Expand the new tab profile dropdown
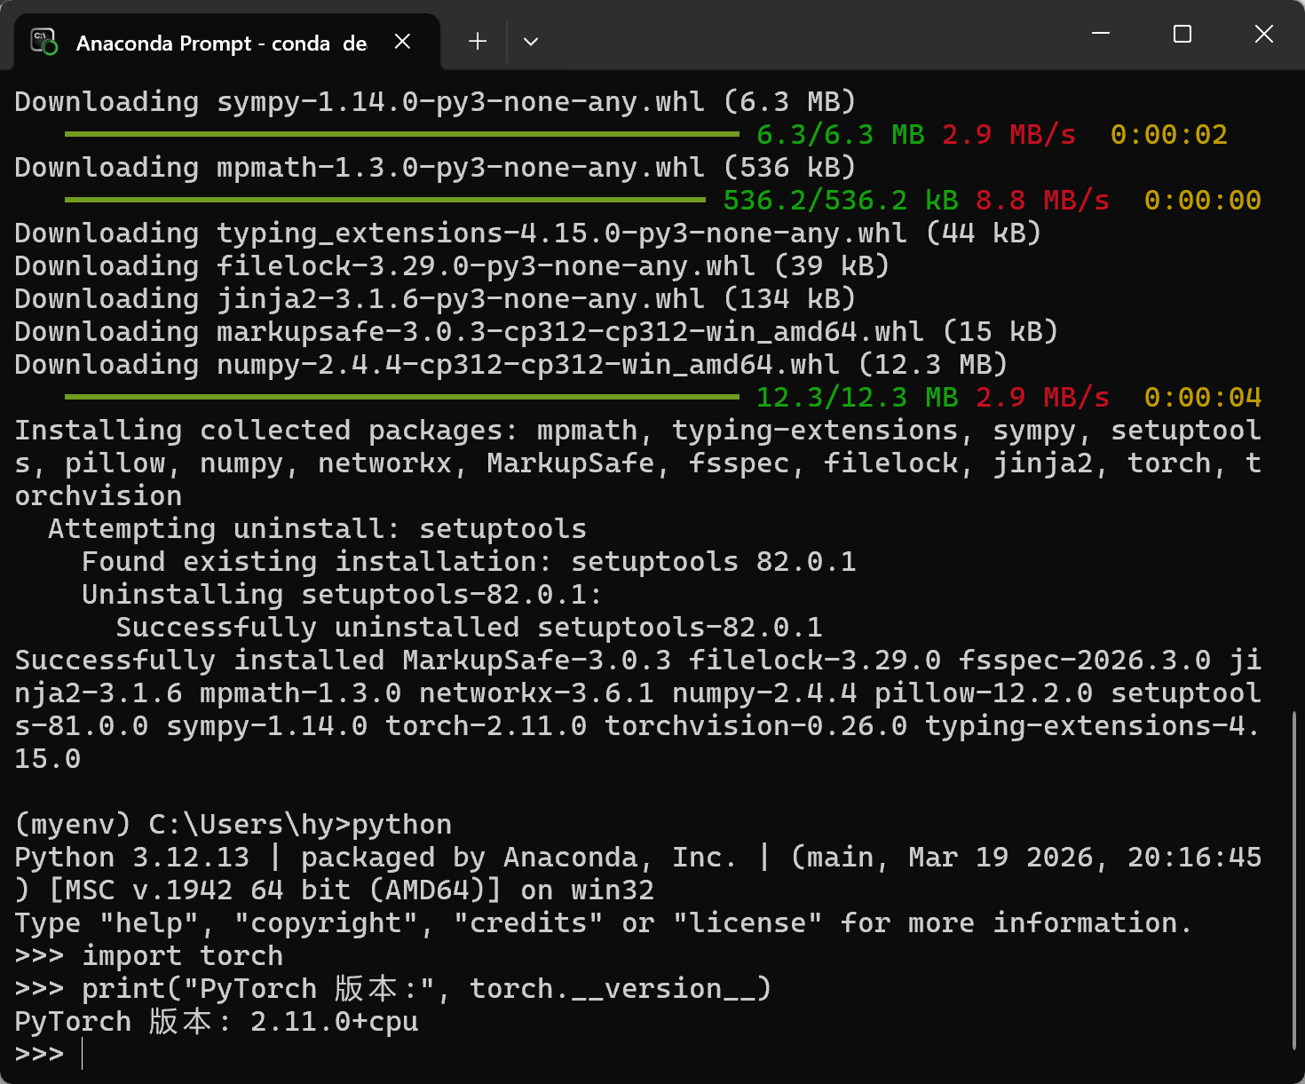Image resolution: width=1305 pixels, height=1084 pixels. (x=531, y=42)
